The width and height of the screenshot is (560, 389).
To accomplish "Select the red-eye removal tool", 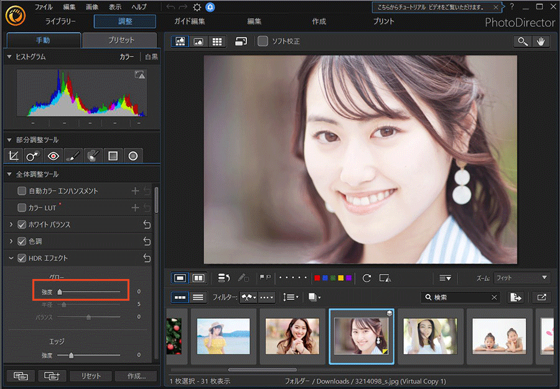I will point(54,156).
